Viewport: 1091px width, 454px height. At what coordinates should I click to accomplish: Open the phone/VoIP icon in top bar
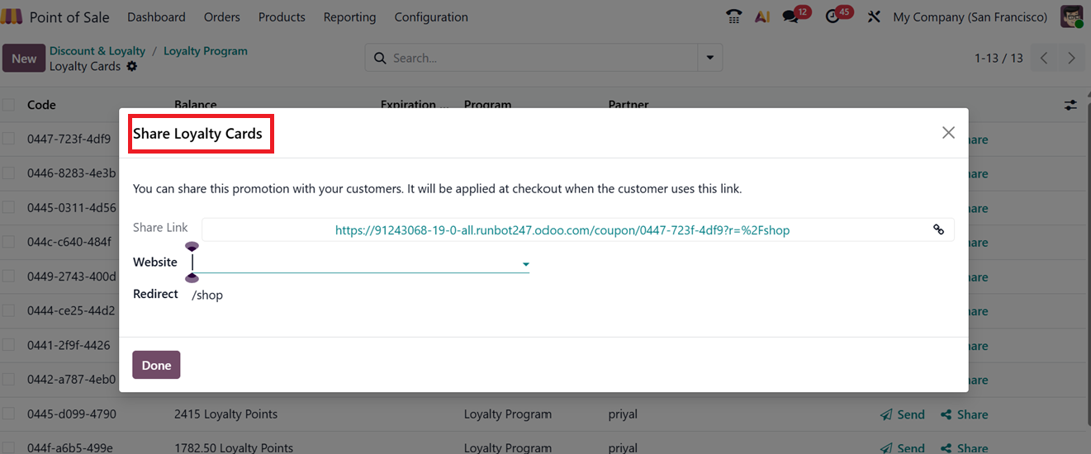click(x=733, y=17)
